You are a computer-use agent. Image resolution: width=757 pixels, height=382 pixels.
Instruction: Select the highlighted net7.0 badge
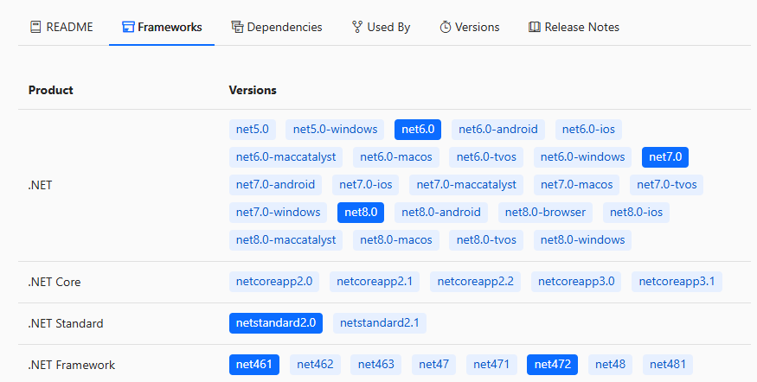(x=665, y=157)
